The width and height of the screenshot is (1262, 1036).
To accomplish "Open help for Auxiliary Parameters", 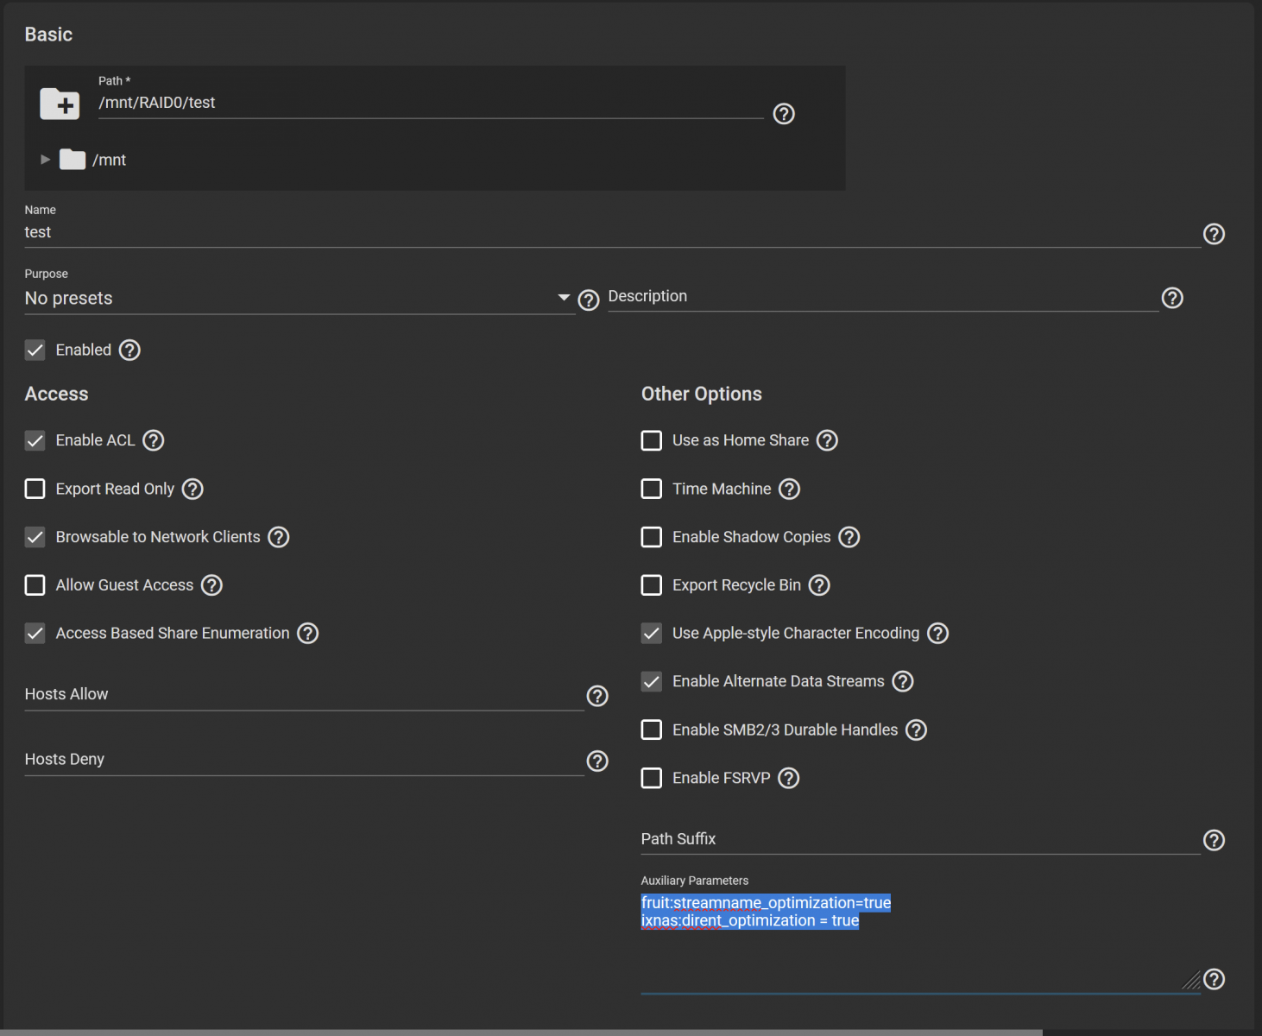I will tap(1214, 979).
